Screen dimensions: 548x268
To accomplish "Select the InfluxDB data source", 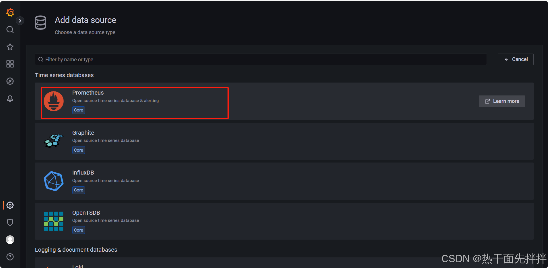I will point(284,181).
